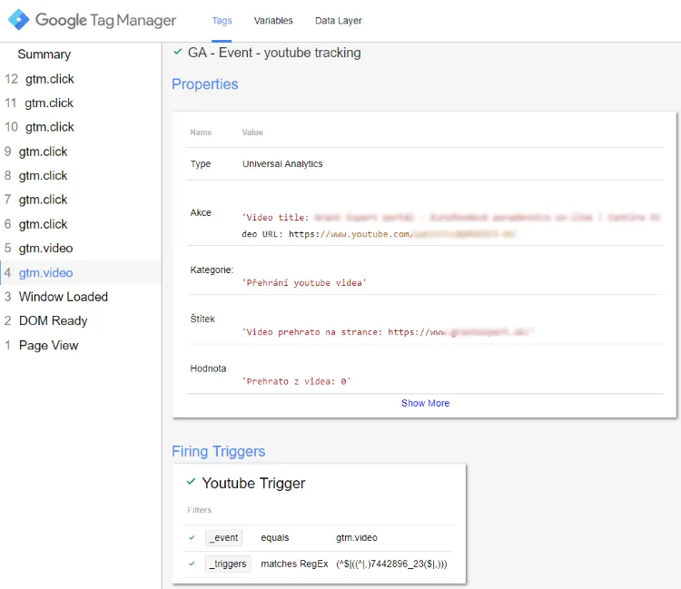Click the Value column header

pos(252,133)
